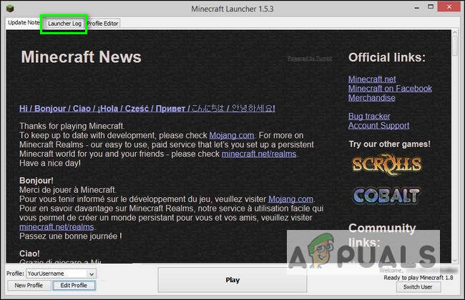Switch to the Update Notes tab

pyautogui.click(x=23, y=23)
